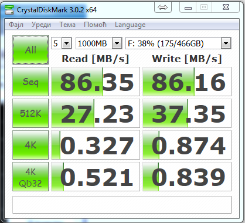
Task: Click the empty comment field at bottom
Action: 122,205
